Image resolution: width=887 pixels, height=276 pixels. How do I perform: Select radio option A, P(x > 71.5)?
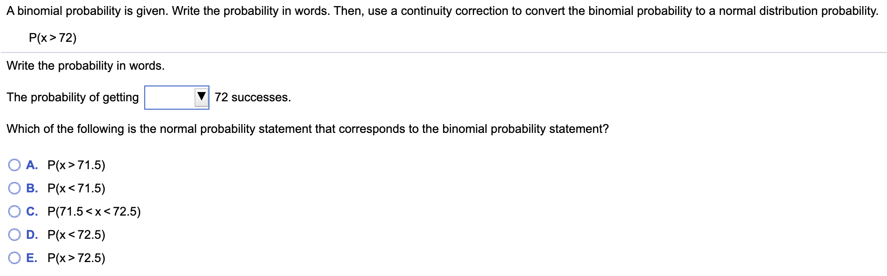(14, 164)
